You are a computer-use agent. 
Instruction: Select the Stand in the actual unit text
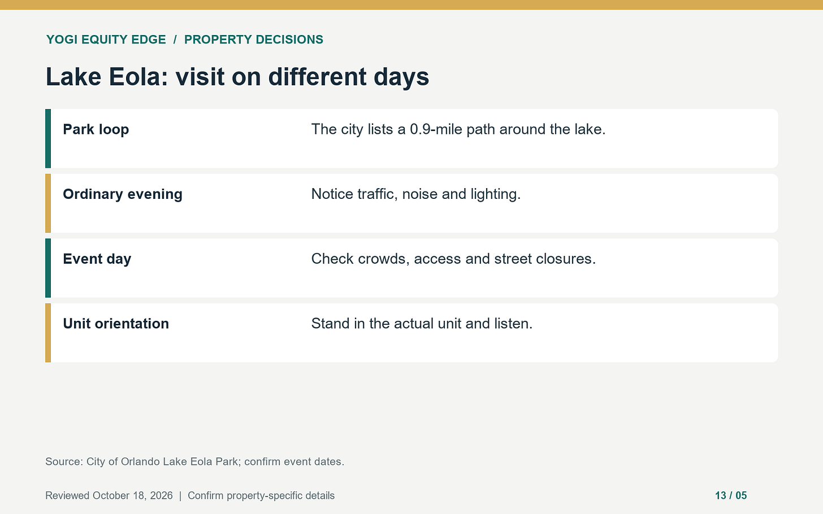[422, 324]
